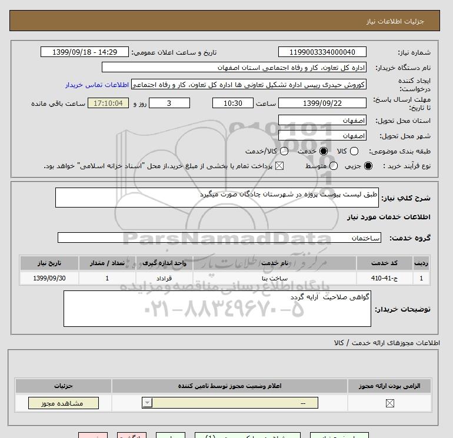Click the deadline time field 10:30
The width and height of the screenshot is (453, 438).
point(233,103)
